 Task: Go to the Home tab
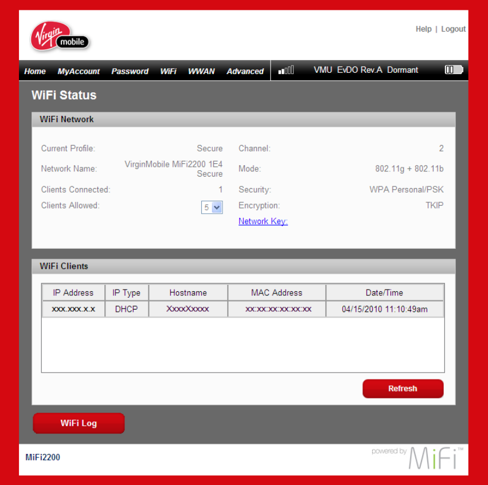(35, 71)
